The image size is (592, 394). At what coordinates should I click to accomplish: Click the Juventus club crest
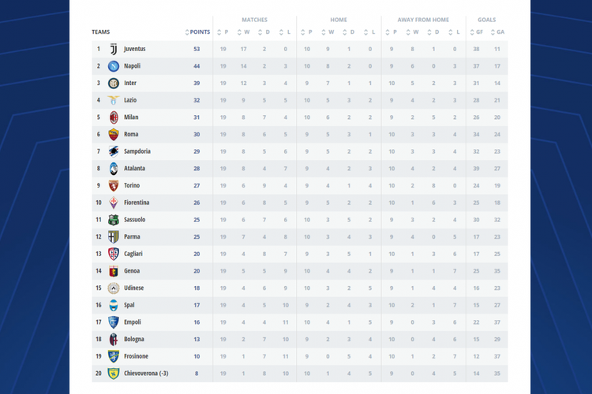[x=114, y=49]
